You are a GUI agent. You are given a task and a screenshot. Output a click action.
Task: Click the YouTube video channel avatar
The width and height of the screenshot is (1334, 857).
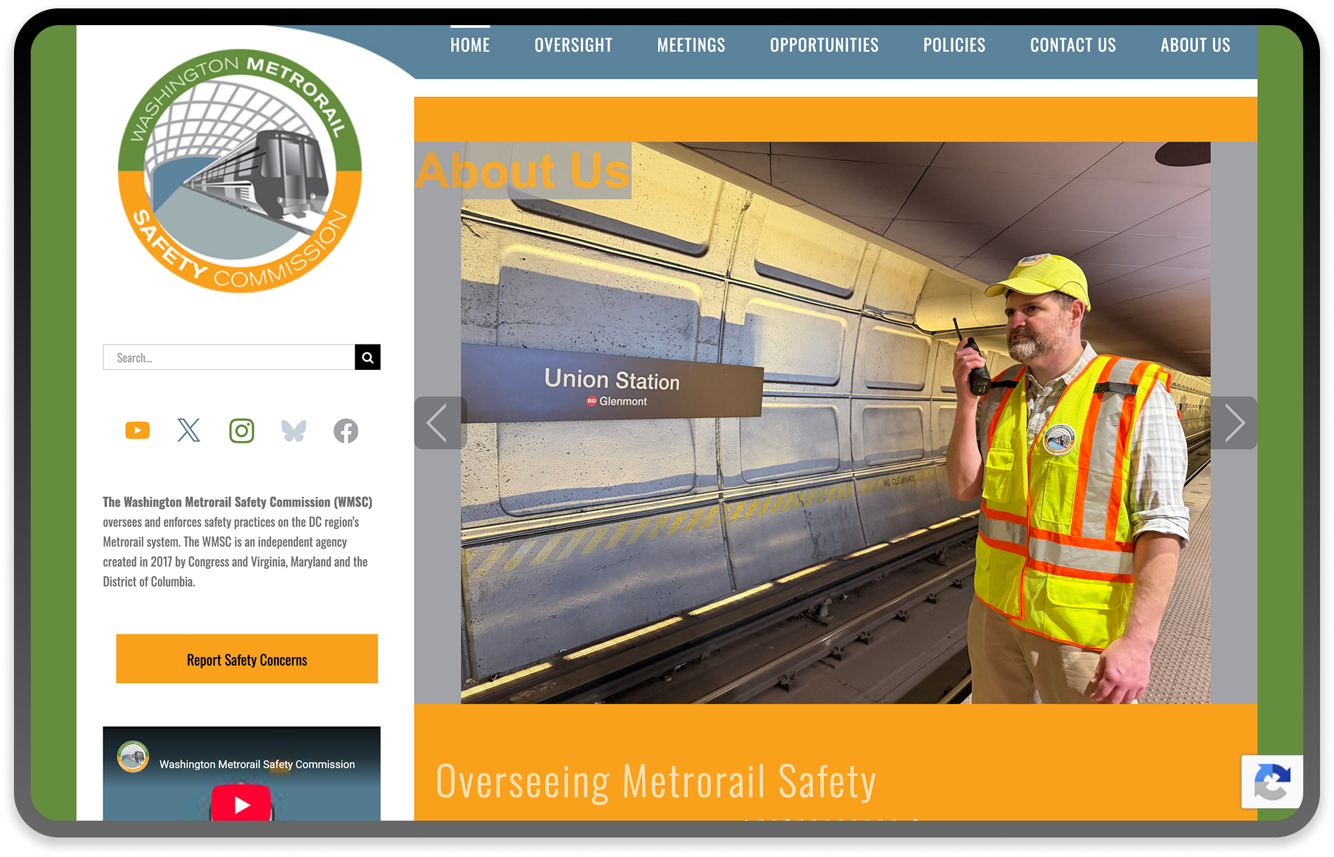(x=133, y=757)
